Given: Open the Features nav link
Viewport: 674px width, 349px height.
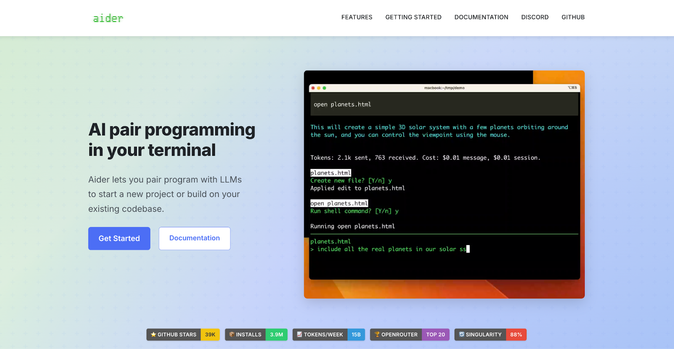Looking at the screenshot, I should pyautogui.click(x=357, y=17).
